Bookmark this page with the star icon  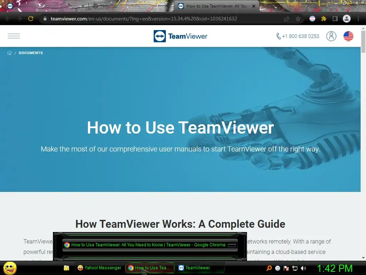(x=298, y=19)
